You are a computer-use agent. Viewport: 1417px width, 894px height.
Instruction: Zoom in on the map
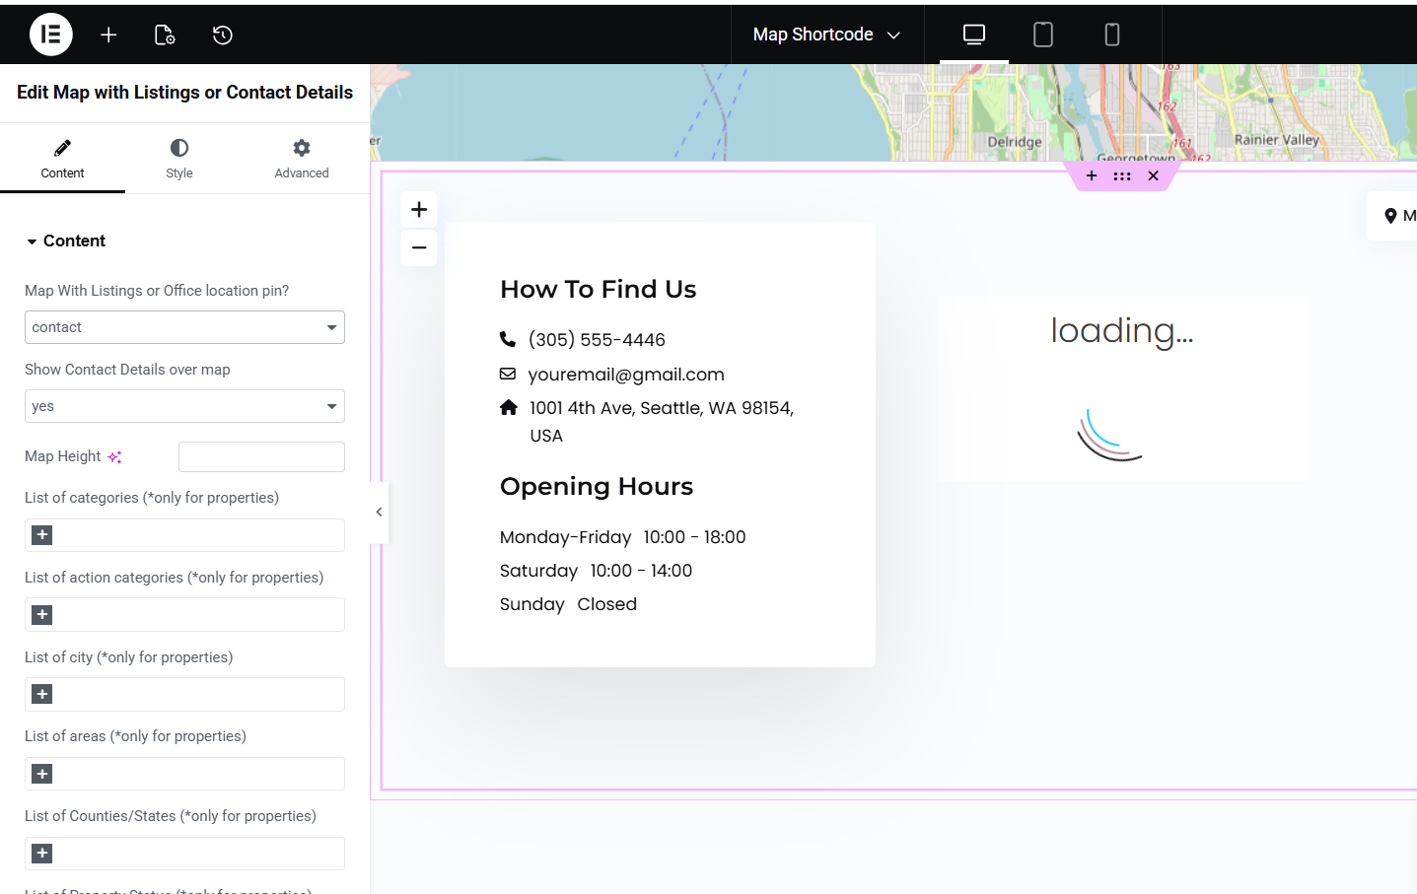click(x=419, y=209)
